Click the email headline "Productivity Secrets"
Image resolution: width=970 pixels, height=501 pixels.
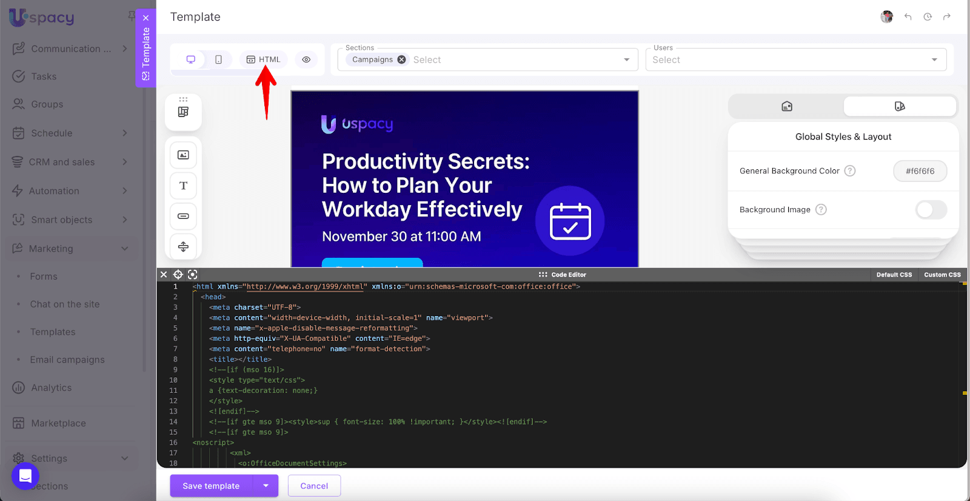[x=426, y=161]
